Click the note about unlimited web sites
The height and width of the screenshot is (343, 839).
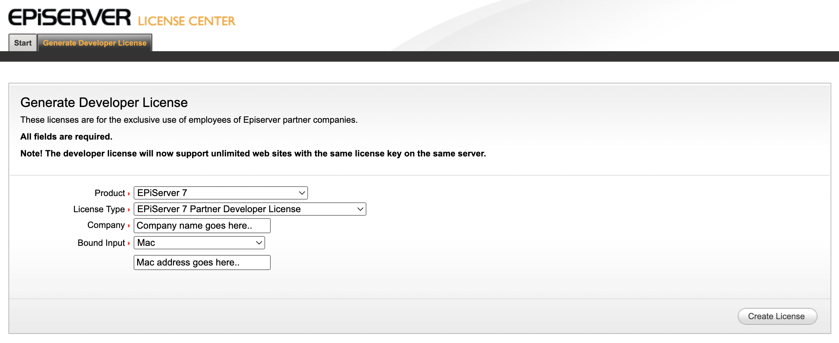tap(253, 153)
